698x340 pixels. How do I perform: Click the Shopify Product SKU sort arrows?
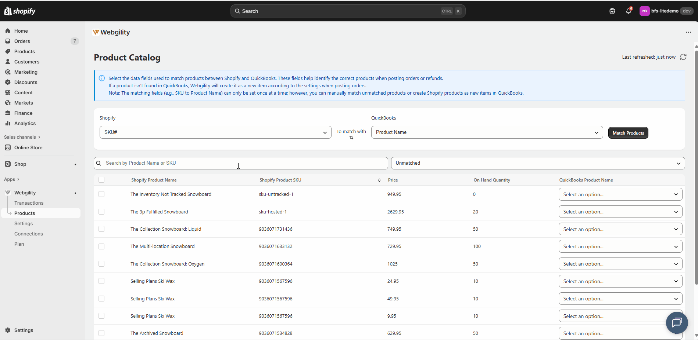coord(379,180)
